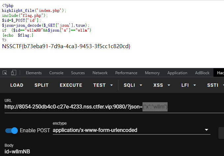The image size is (224, 156).
Task: Toggle the Enable POST switch off
Action: (x=12, y=130)
